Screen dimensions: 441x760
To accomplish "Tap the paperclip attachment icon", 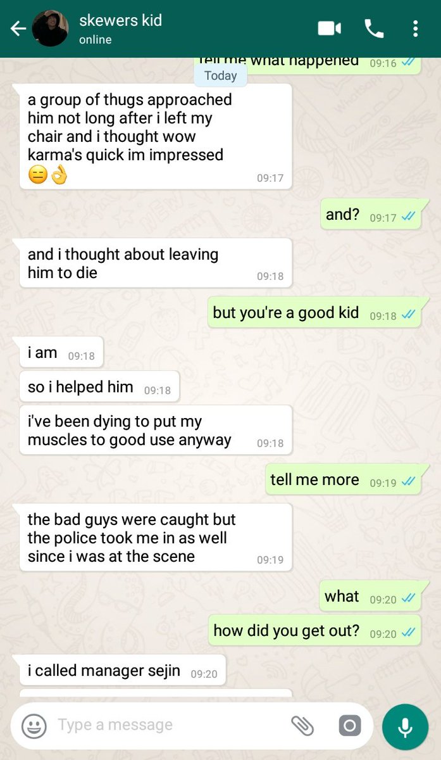I will [x=302, y=726].
